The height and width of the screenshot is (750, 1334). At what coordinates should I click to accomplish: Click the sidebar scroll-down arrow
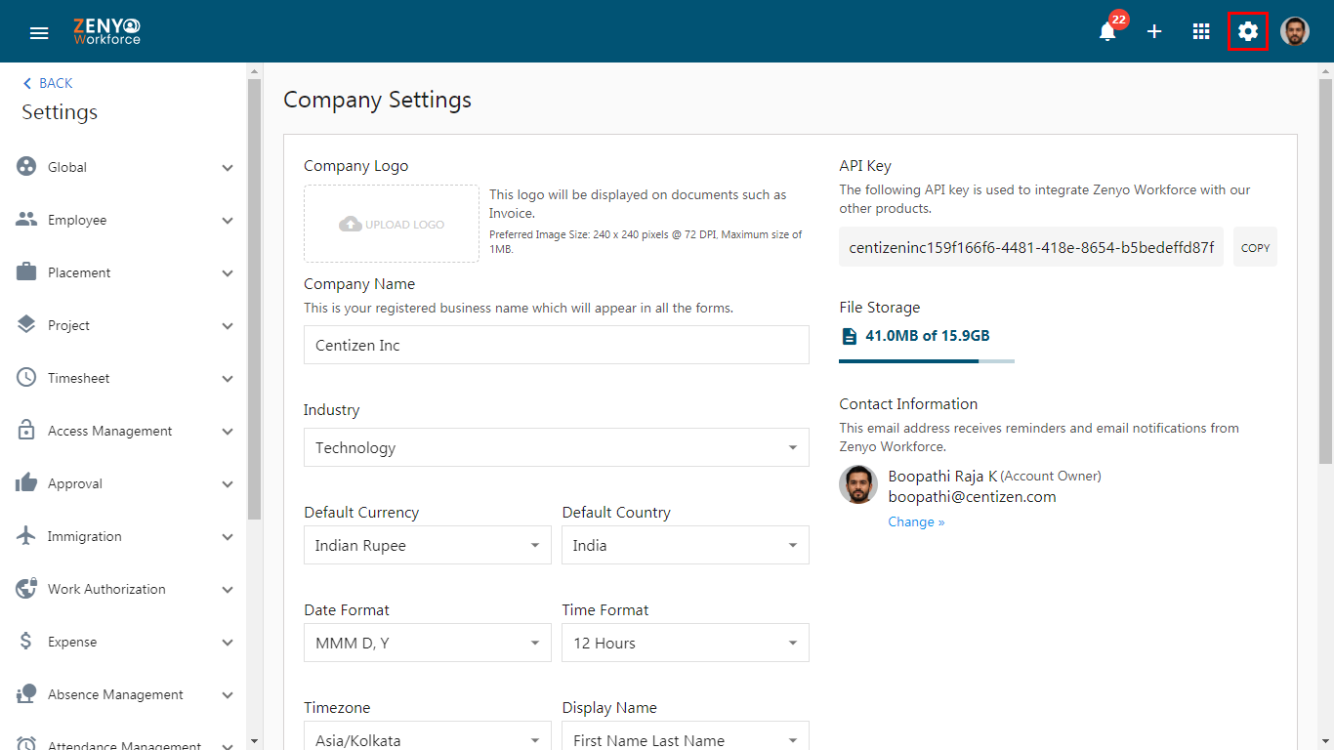[x=255, y=741]
